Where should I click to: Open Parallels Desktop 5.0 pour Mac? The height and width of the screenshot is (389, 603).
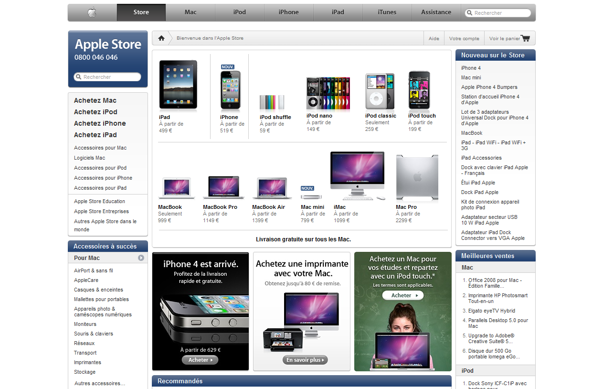(x=498, y=323)
